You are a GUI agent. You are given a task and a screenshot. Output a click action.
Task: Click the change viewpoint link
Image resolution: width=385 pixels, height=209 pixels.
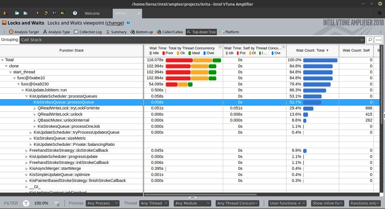pyautogui.click(x=115, y=23)
